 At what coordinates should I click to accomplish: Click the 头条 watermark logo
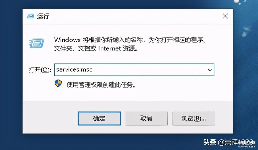click(x=210, y=142)
